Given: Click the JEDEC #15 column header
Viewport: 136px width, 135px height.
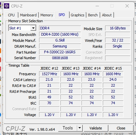Looking at the screenshot, I should (113, 68).
